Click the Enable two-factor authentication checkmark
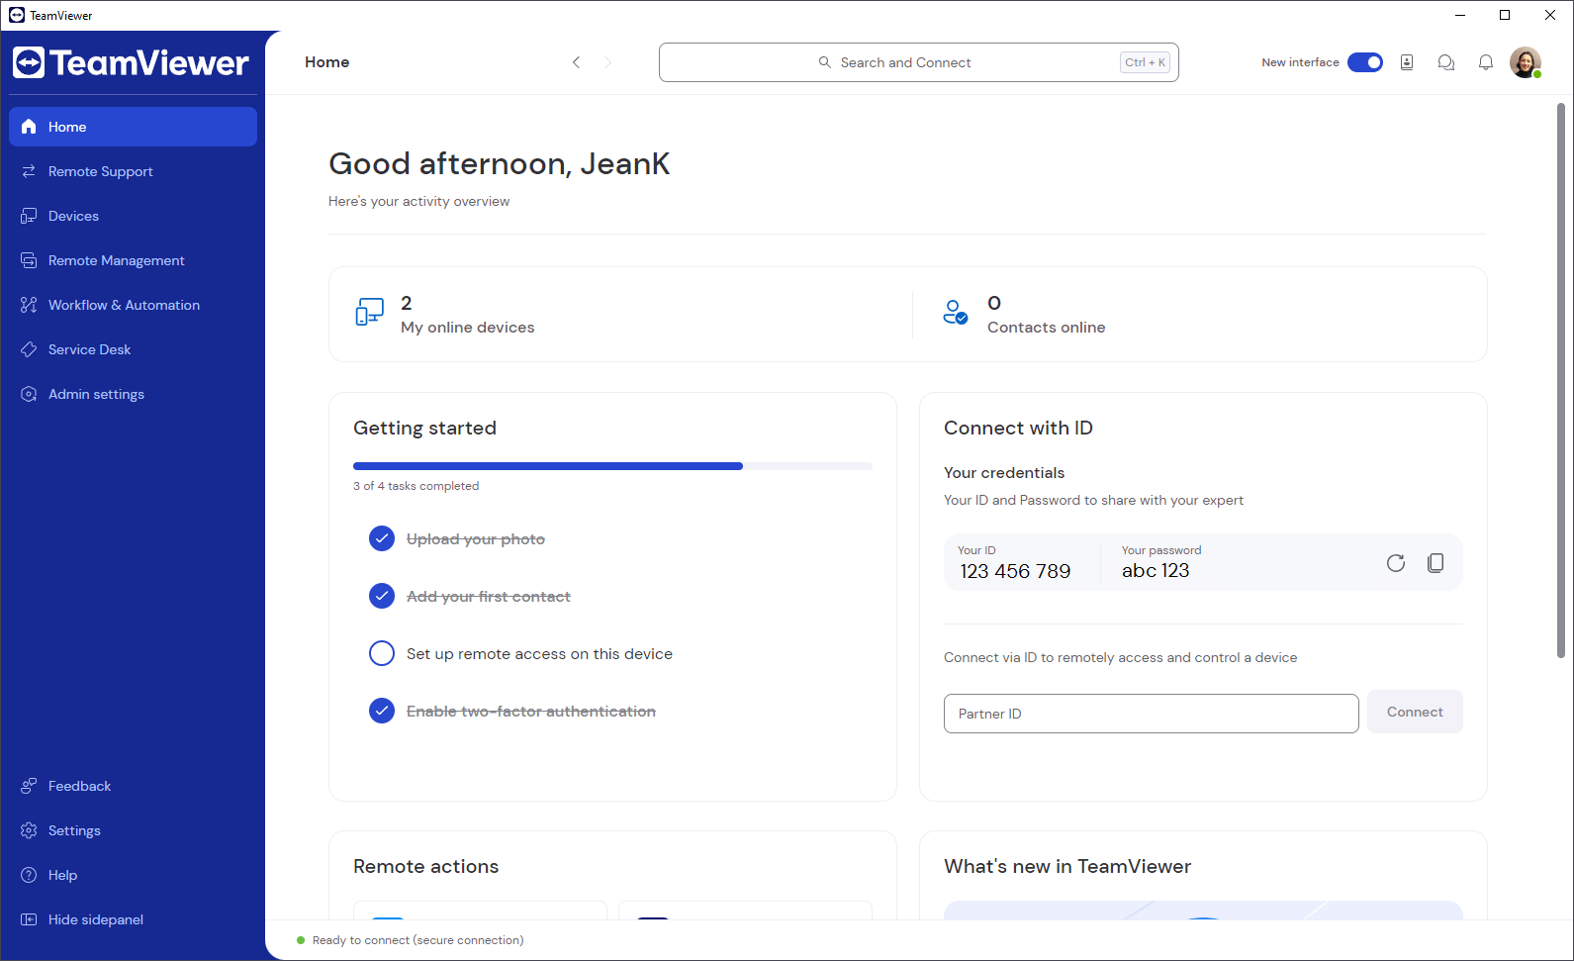 click(x=382, y=711)
